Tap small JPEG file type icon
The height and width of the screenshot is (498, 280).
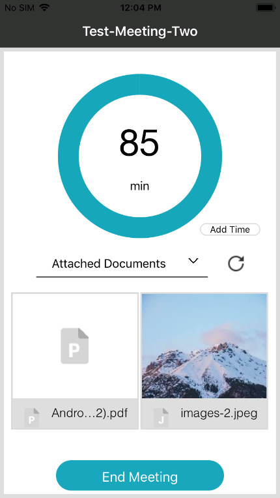161,417
